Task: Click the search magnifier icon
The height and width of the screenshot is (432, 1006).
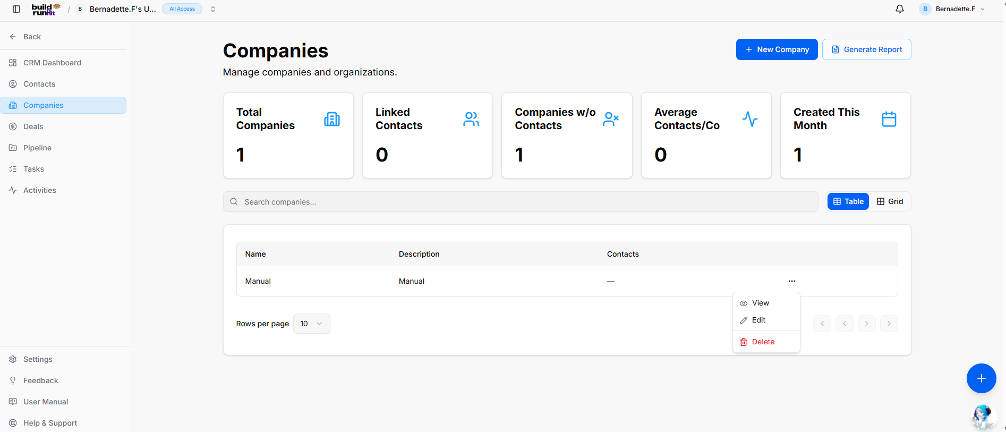Action: pyautogui.click(x=234, y=202)
